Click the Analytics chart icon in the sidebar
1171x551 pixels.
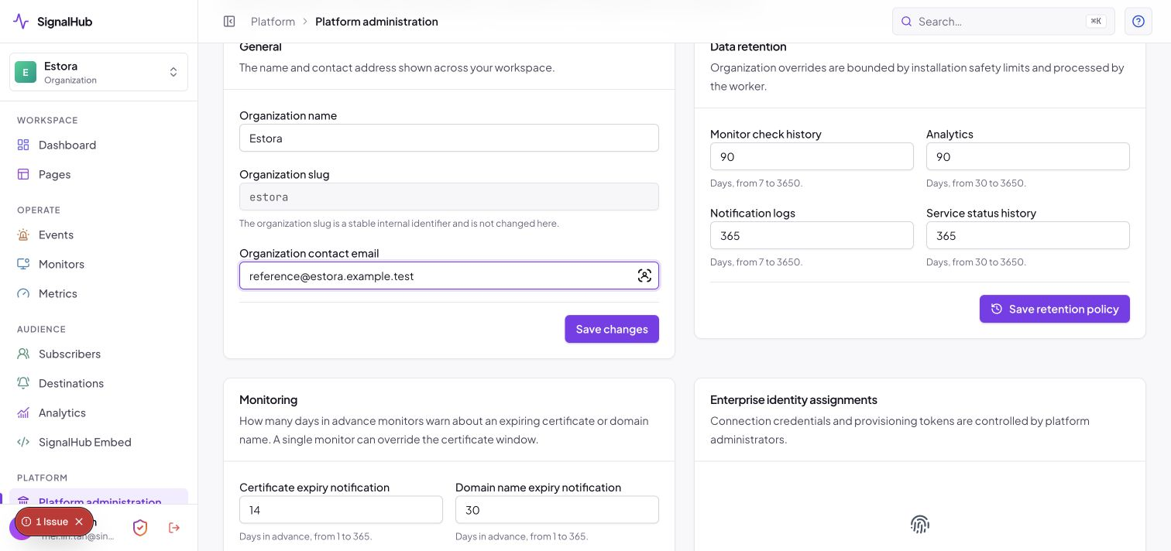[x=23, y=412]
